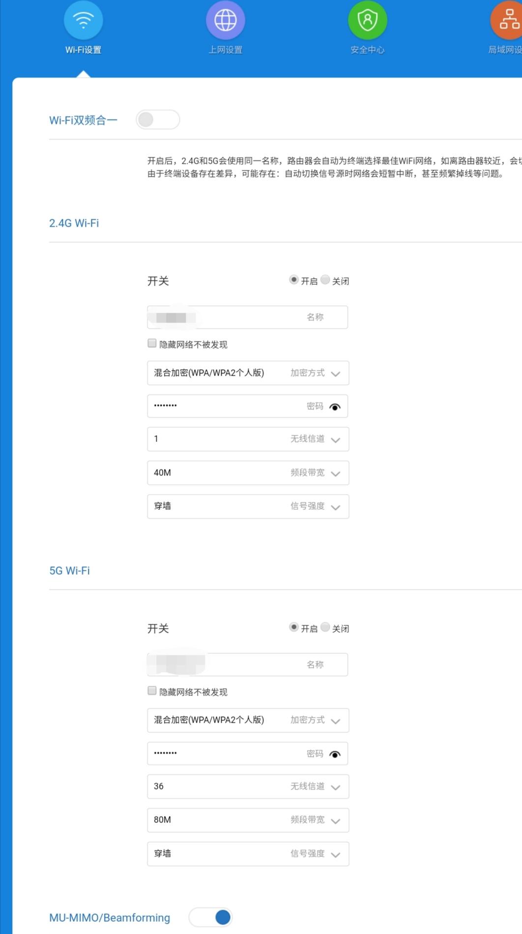Show 2.4G Wi-Fi password with eye icon
The image size is (522, 934).
click(x=335, y=407)
